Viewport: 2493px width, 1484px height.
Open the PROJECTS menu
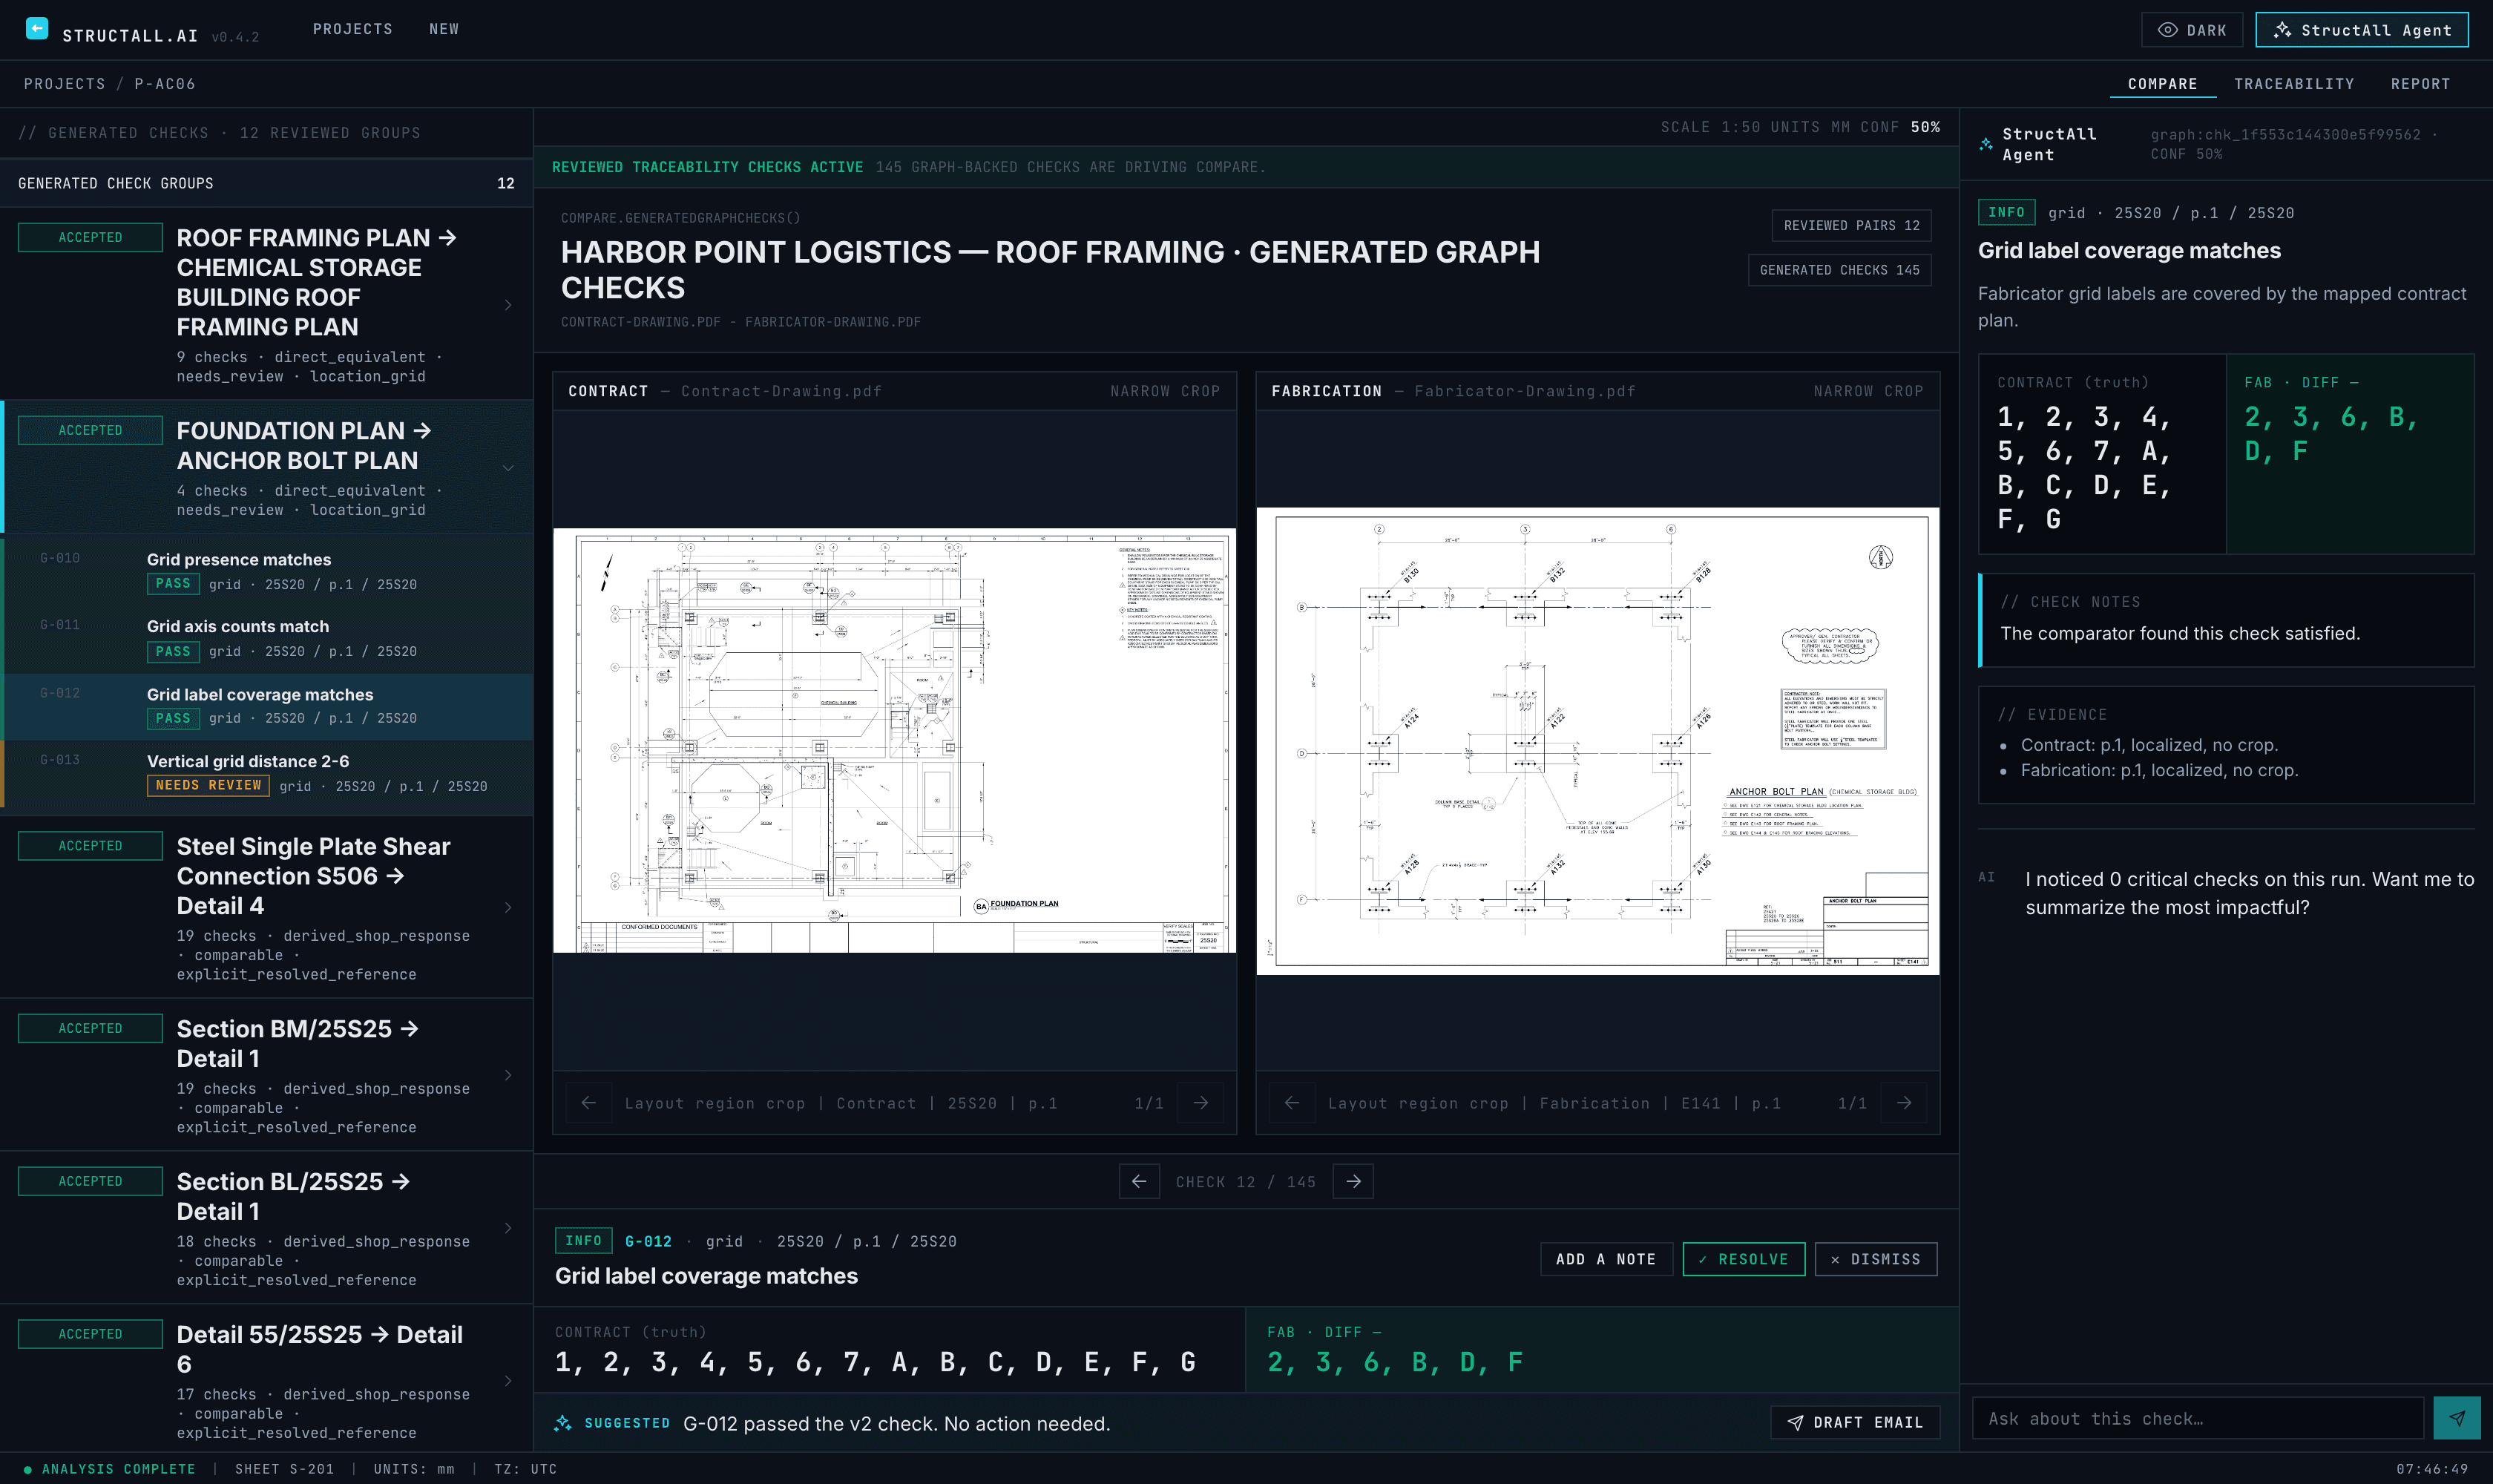point(352,29)
